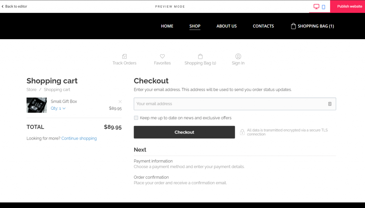Switch to mobile preview icon
The width and height of the screenshot is (365, 208).
tap(323, 7)
